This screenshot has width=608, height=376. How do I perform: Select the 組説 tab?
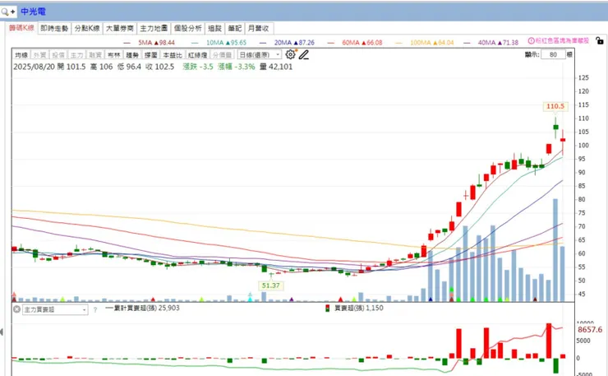coord(214,28)
